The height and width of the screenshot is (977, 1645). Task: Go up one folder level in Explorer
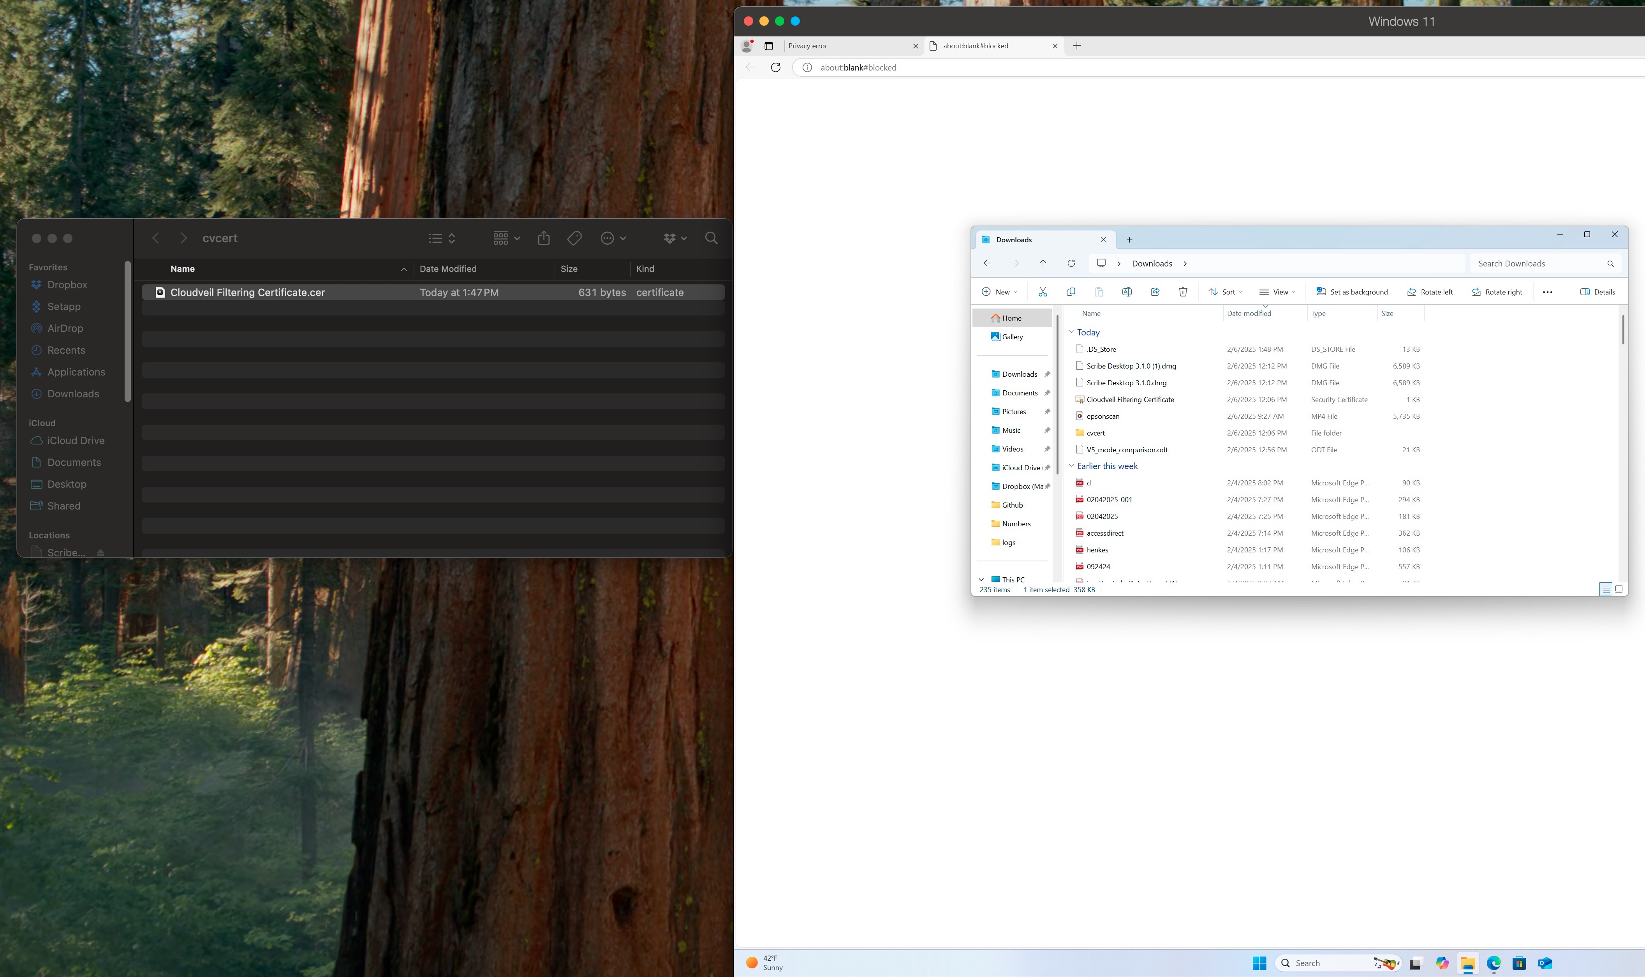click(1043, 263)
